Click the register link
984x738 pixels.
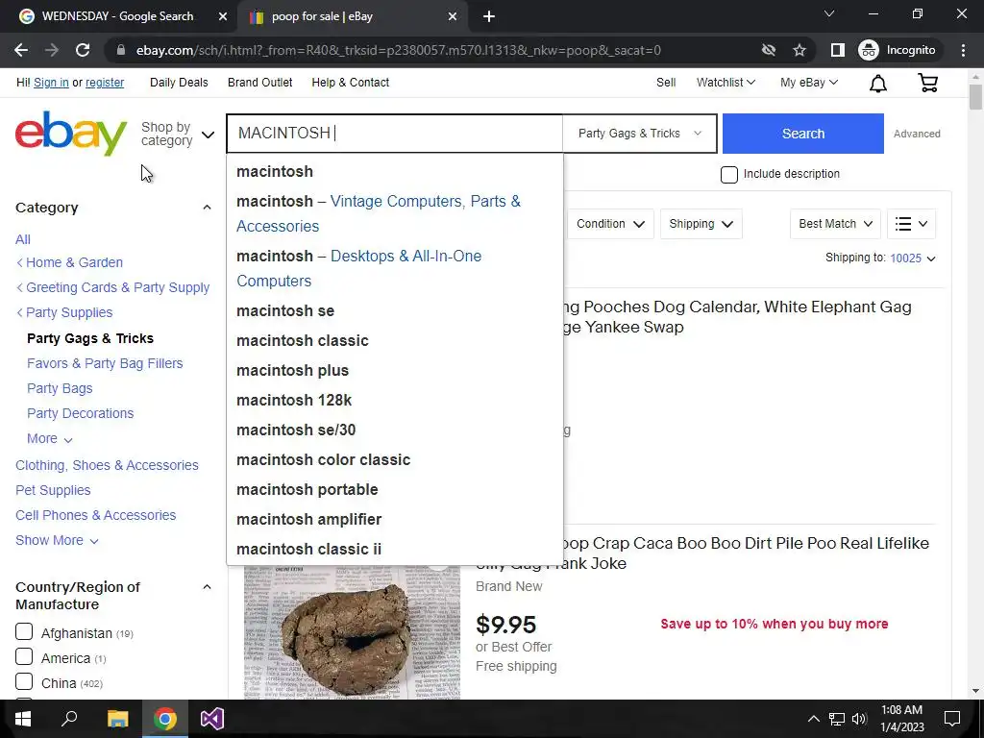(105, 83)
